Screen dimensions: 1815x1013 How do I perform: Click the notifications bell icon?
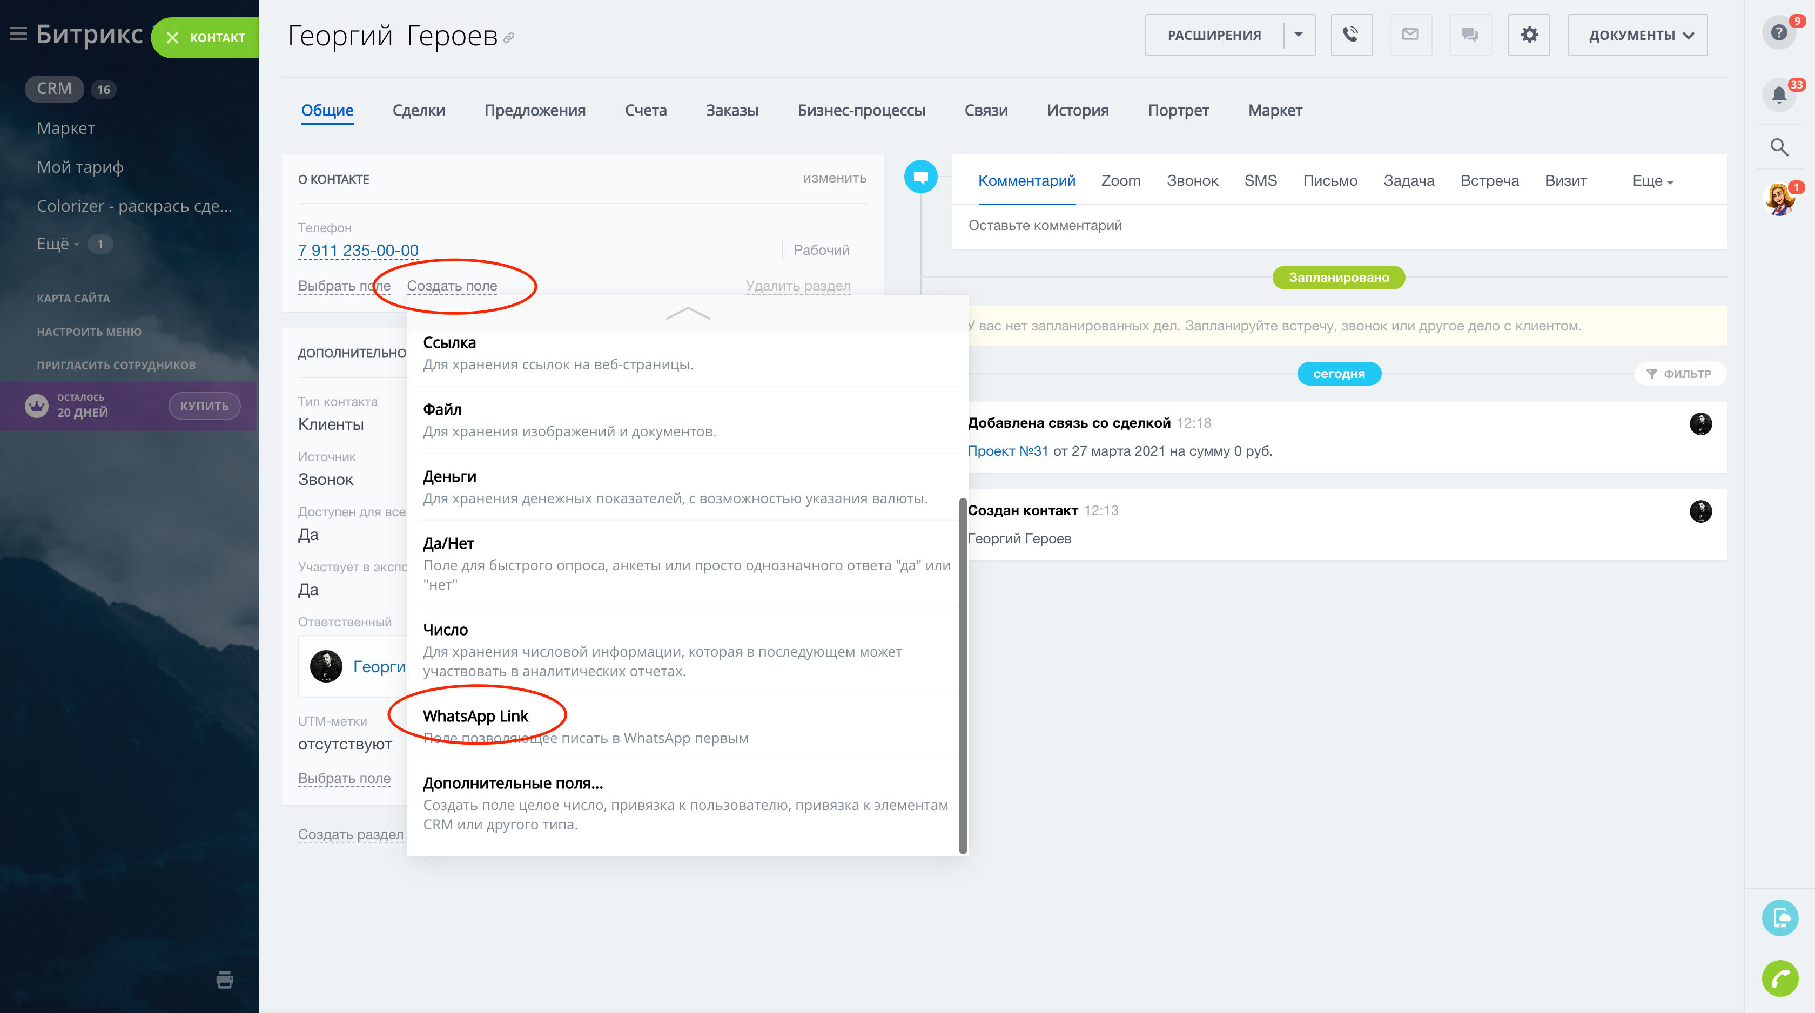tap(1778, 95)
